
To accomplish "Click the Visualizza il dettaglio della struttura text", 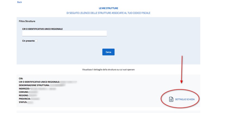I will click(108, 69).
